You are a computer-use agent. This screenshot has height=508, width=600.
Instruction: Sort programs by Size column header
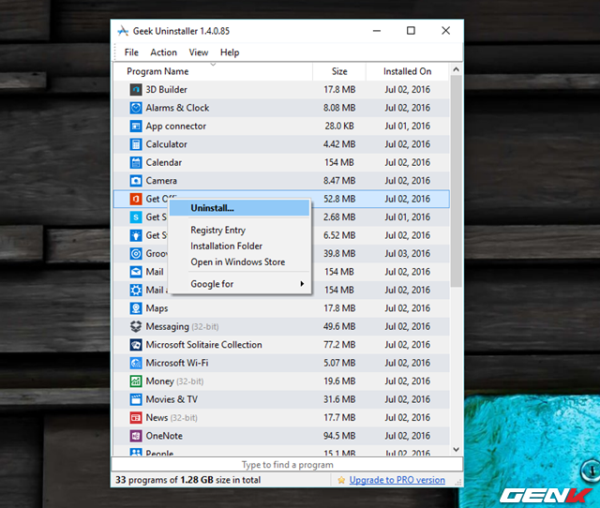click(x=339, y=71)
